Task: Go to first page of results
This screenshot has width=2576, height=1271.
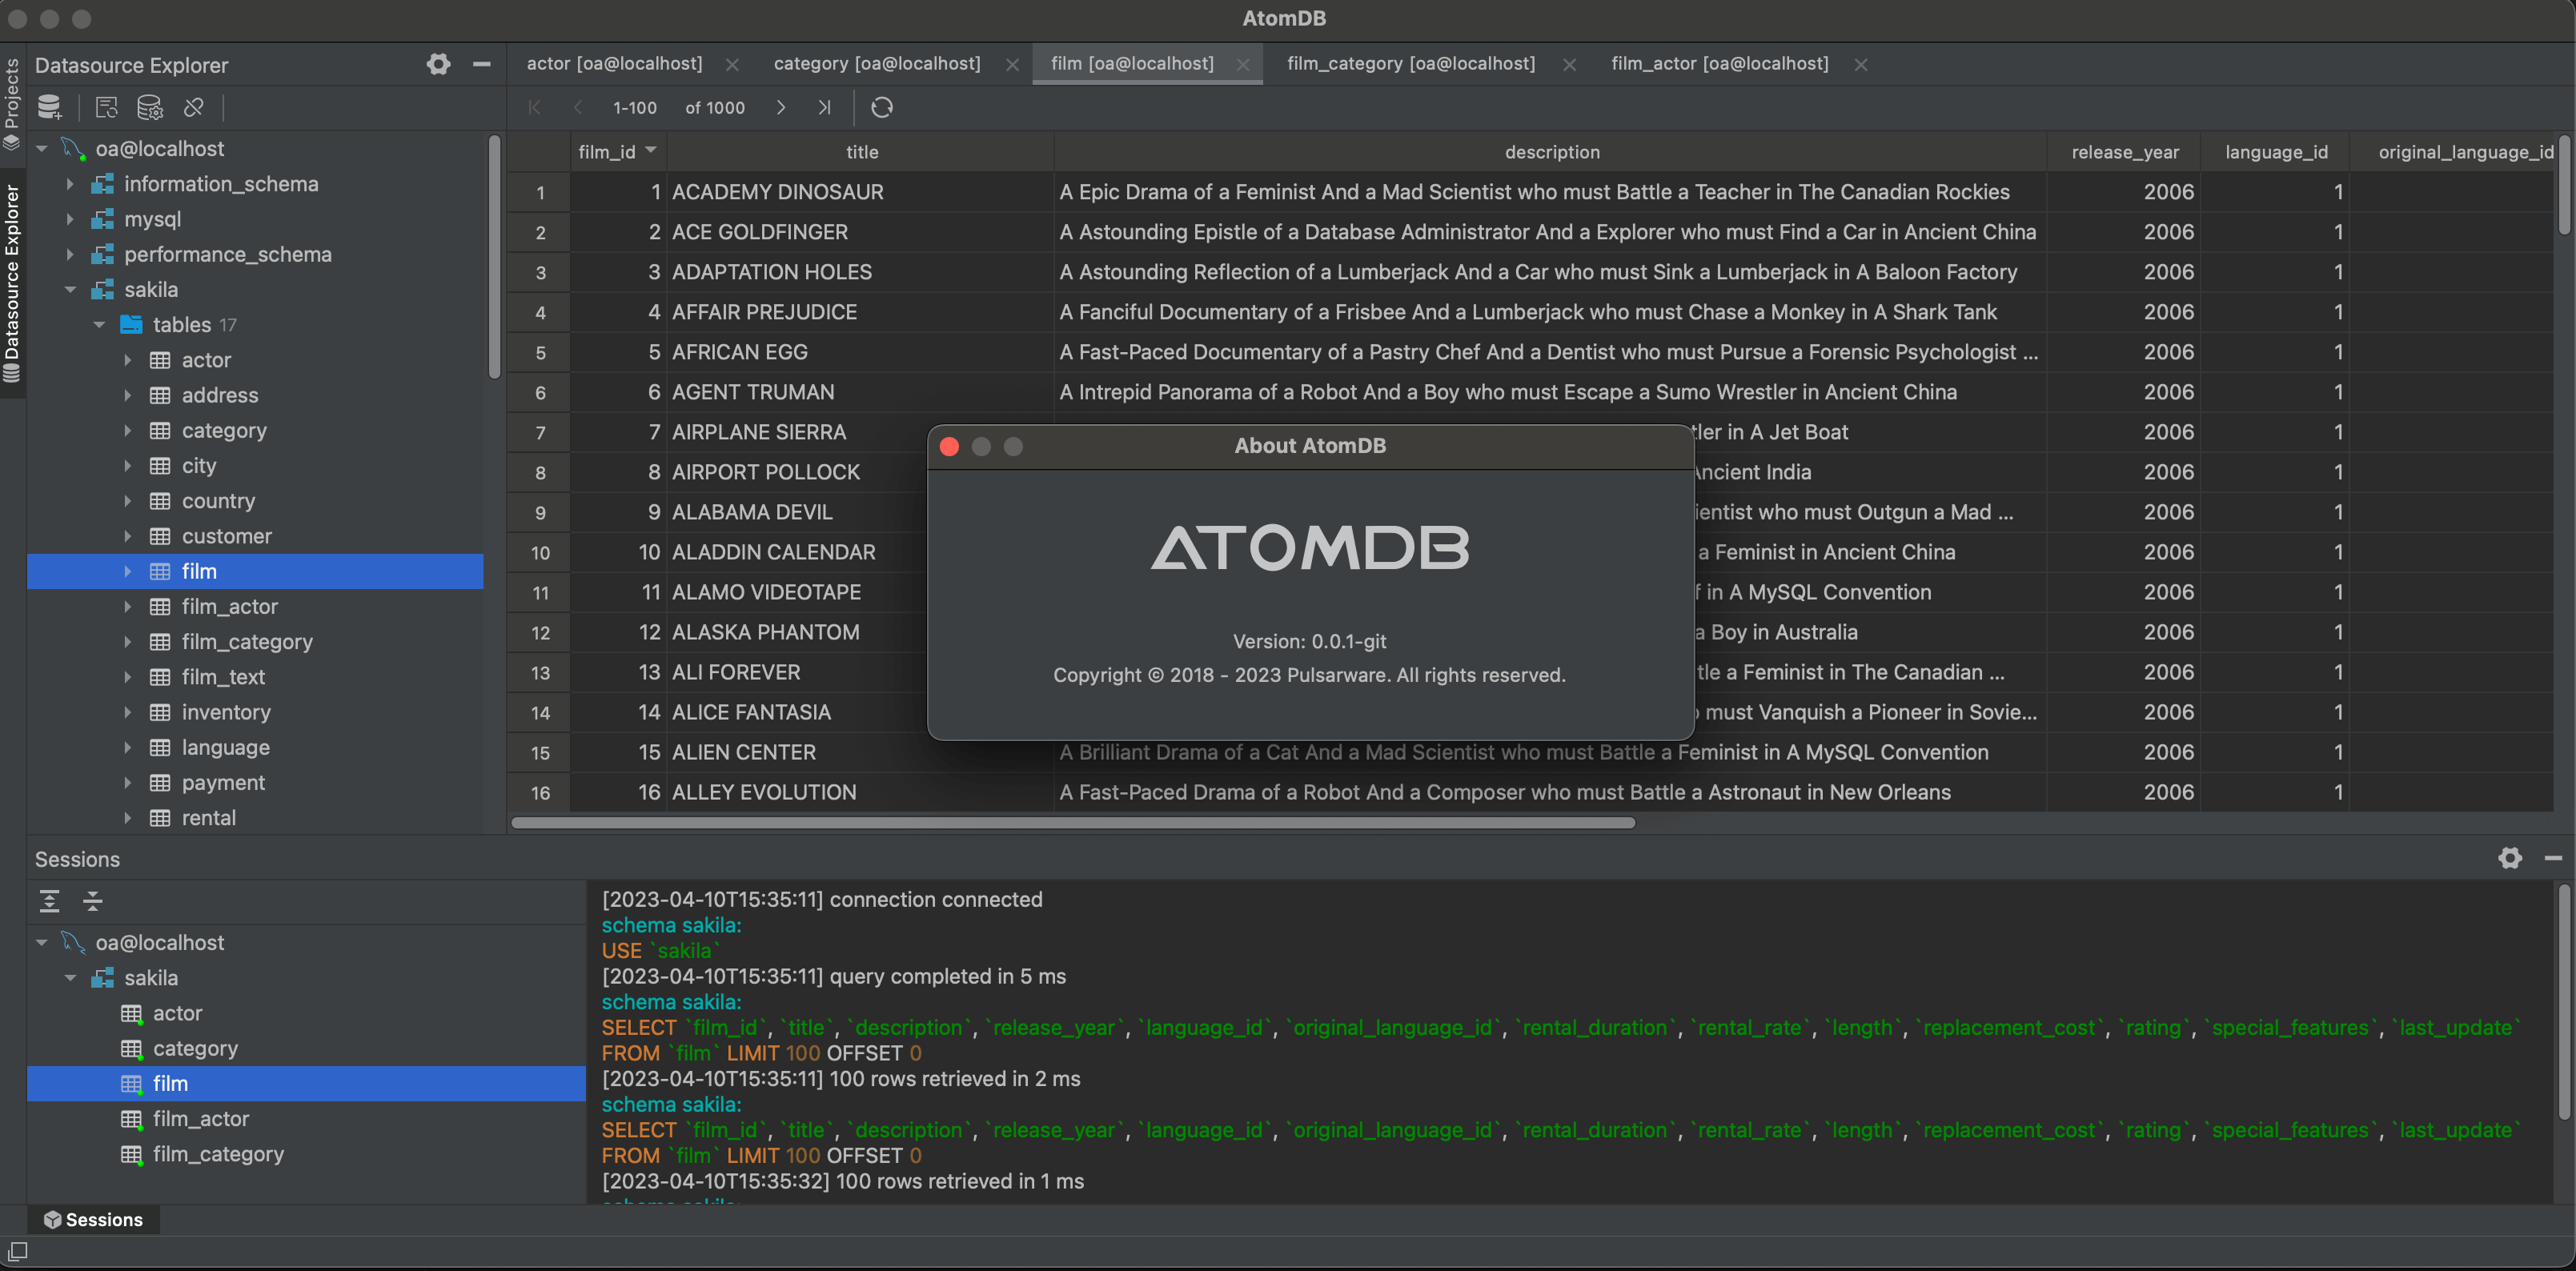Action: (534, 107)
